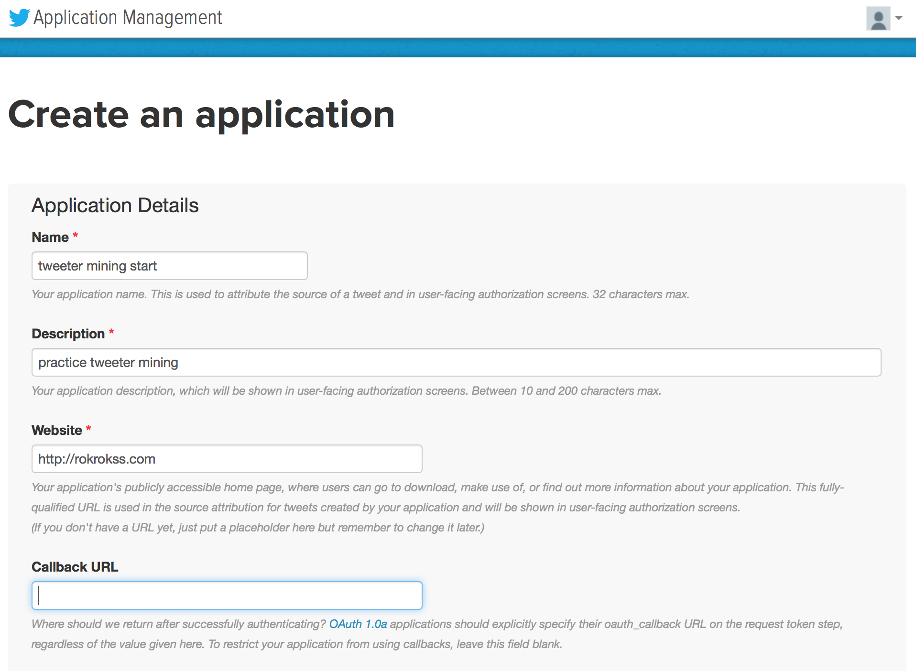The width and height of the screenshot is (916, 671).
Task: Click the Twitter bird logo
Action: point(20,18)
